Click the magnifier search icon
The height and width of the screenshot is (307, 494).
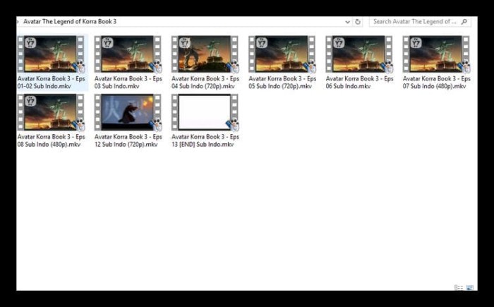464,22
